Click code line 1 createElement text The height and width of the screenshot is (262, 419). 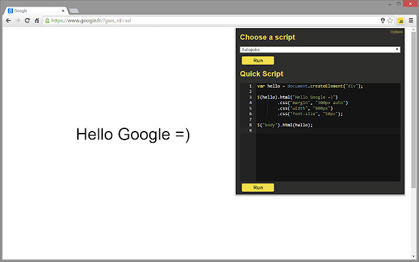[x=326, y=86]
